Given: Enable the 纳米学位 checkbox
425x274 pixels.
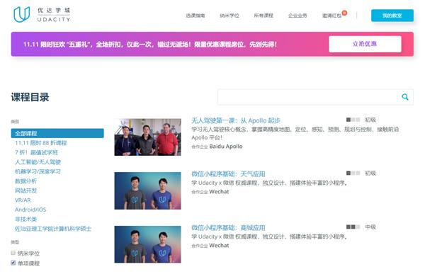Looking at the screenshot, I should 13,253.
